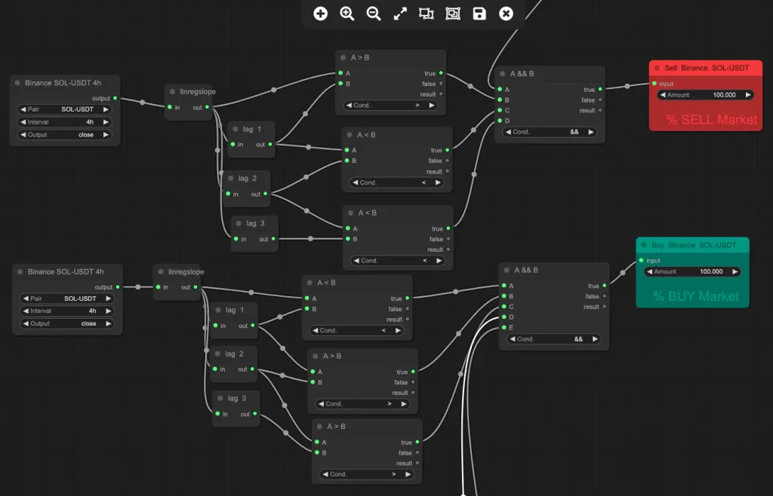Click the selection rectangle toolbar icon
773x496 pixels.
pos(427,14)
